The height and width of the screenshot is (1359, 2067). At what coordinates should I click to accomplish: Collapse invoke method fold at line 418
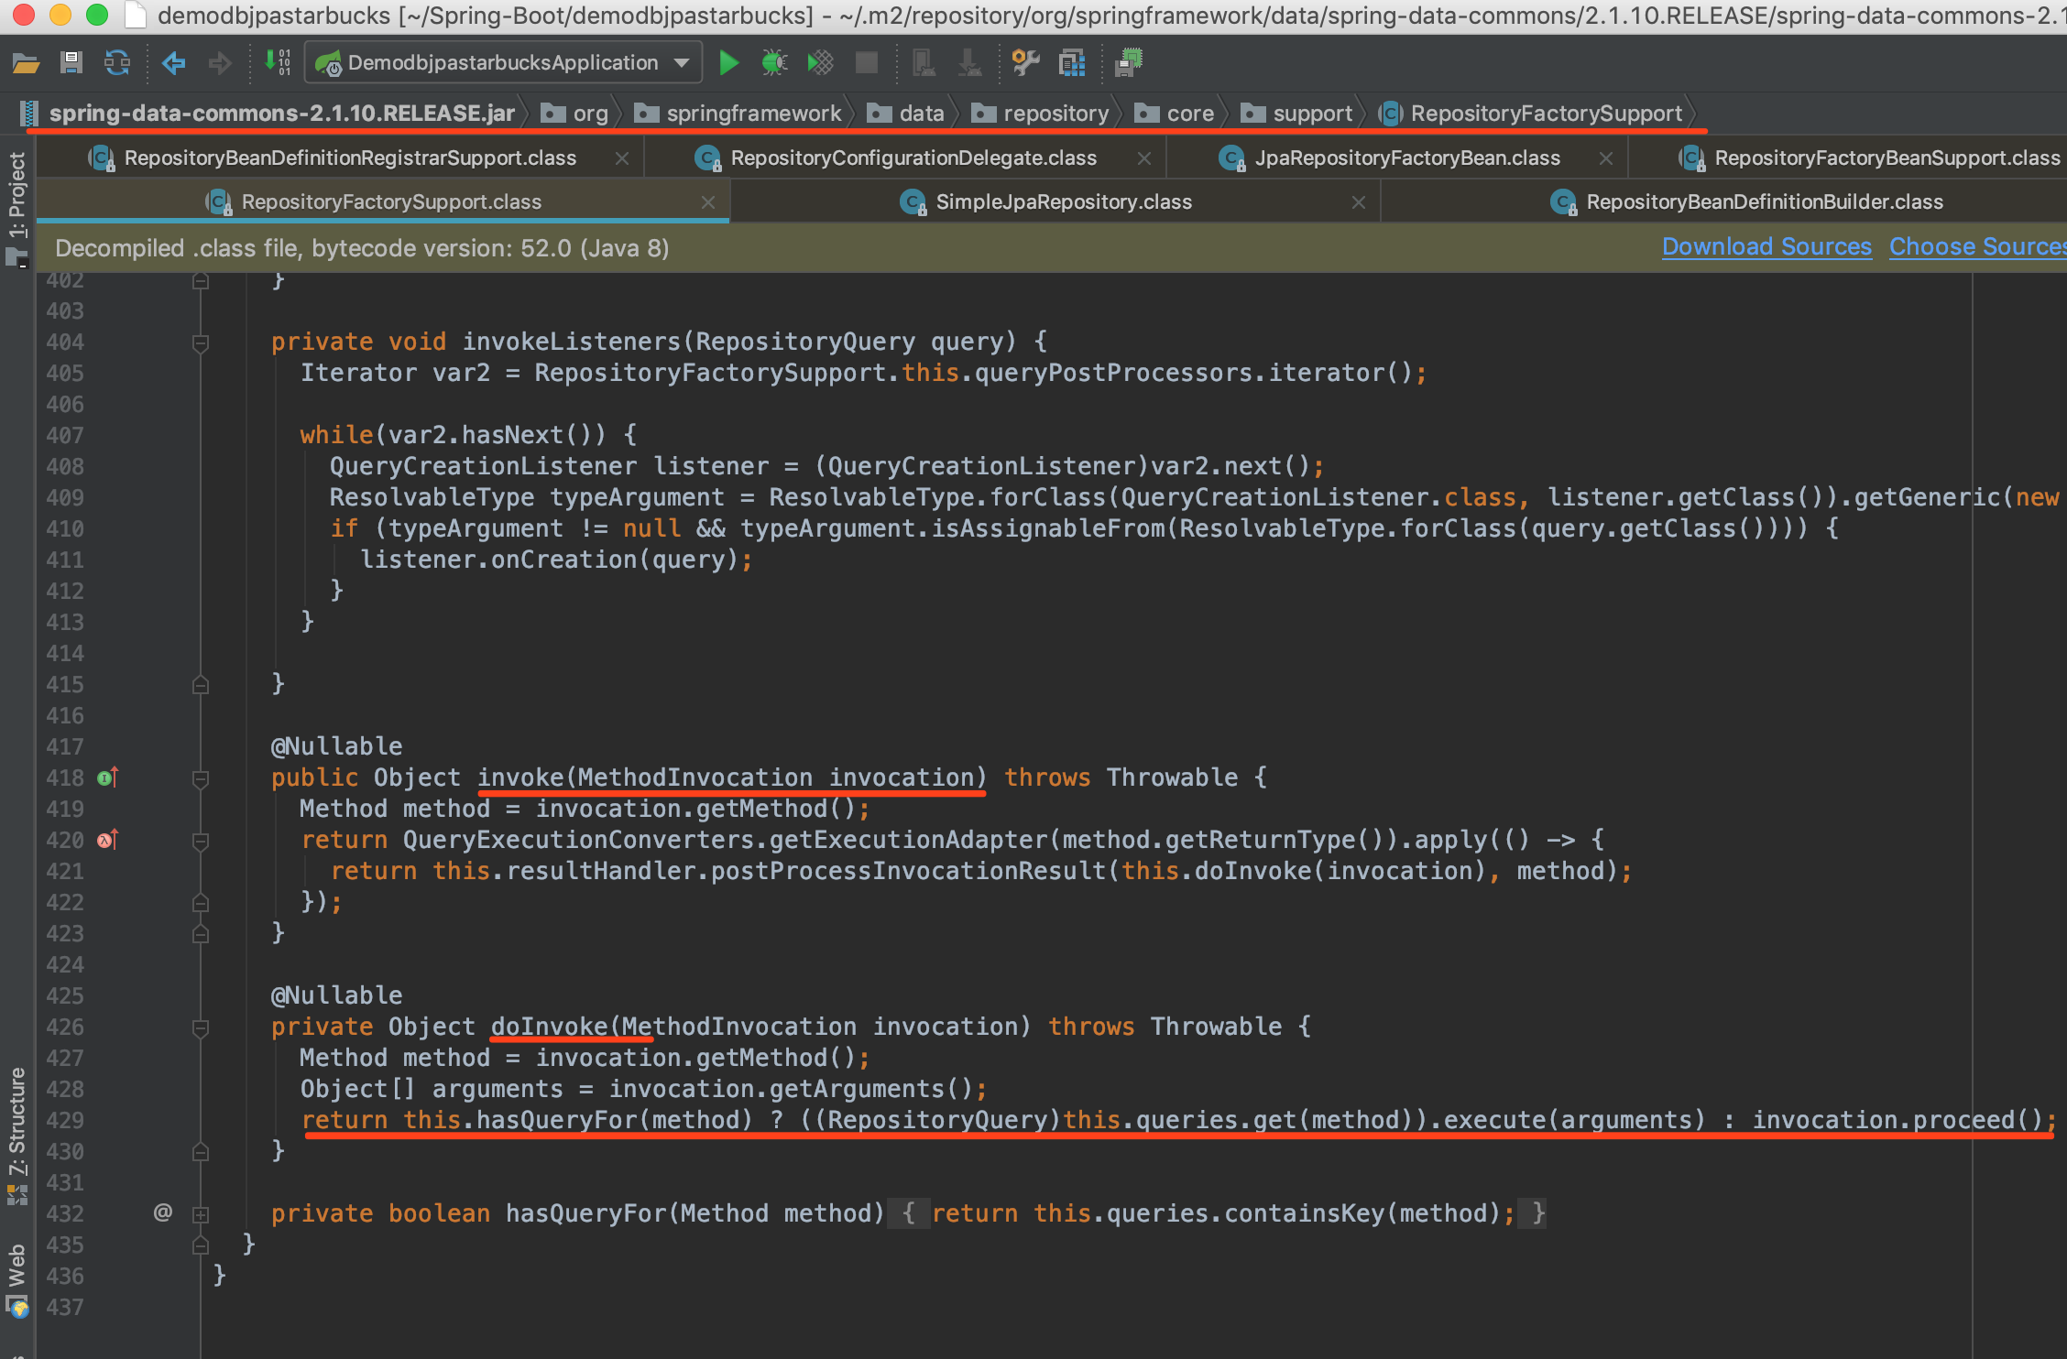coord(201,778)
